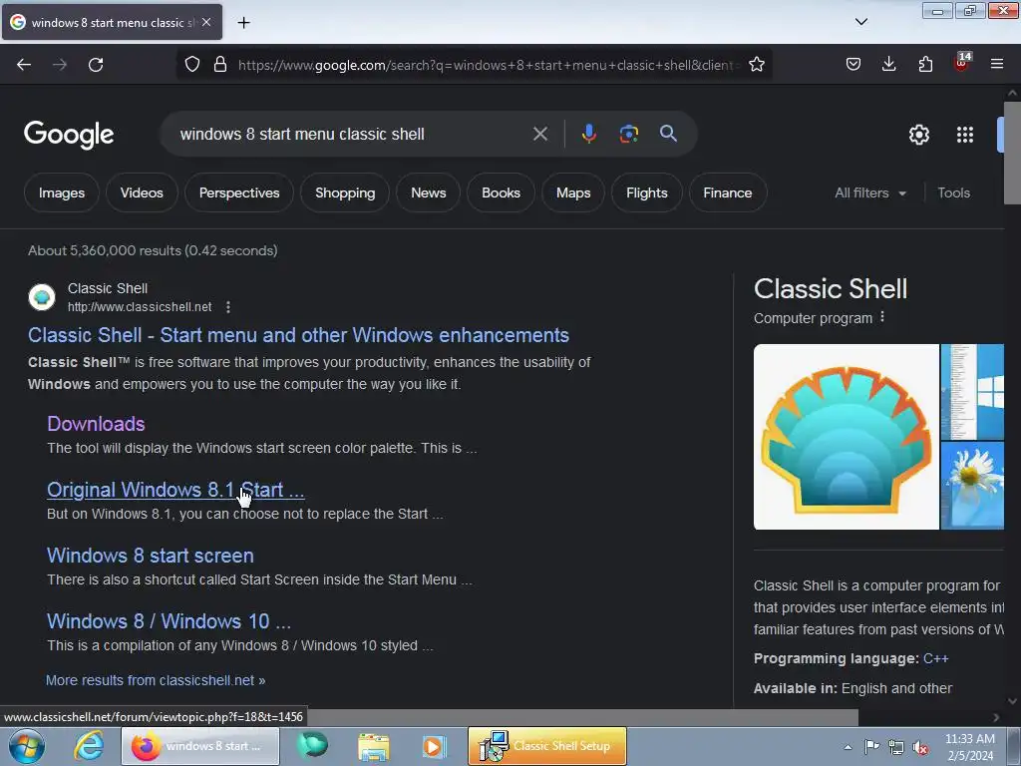This screenshot has height=766, width=1021.
Task: Click the C++ programming language link
Action: point(935,658)
